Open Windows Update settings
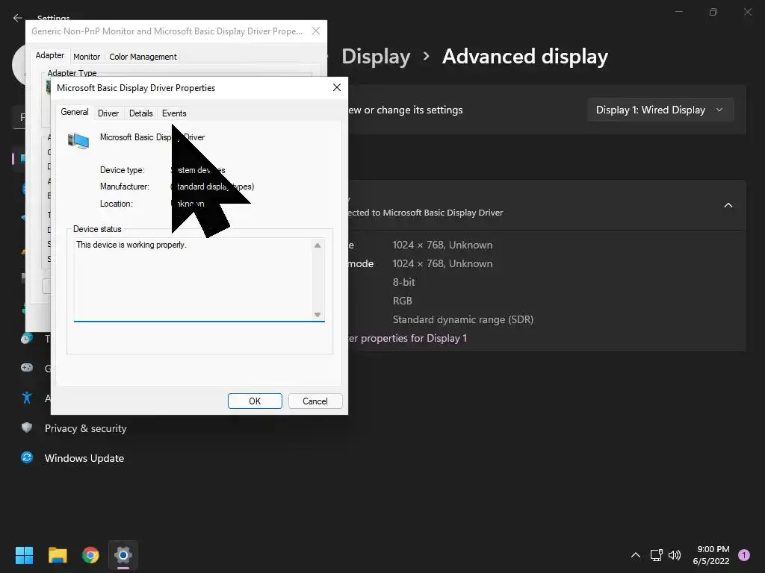The width and height of the screenshot is (765, 573). pos(84,458)
